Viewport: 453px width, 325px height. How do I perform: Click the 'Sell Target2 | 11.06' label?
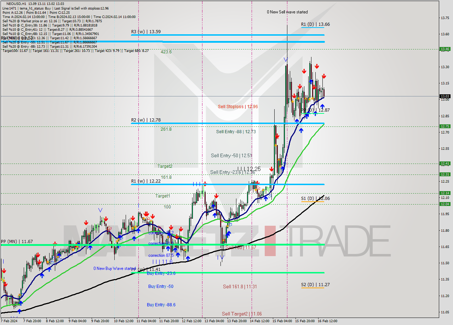click(242, 314)
